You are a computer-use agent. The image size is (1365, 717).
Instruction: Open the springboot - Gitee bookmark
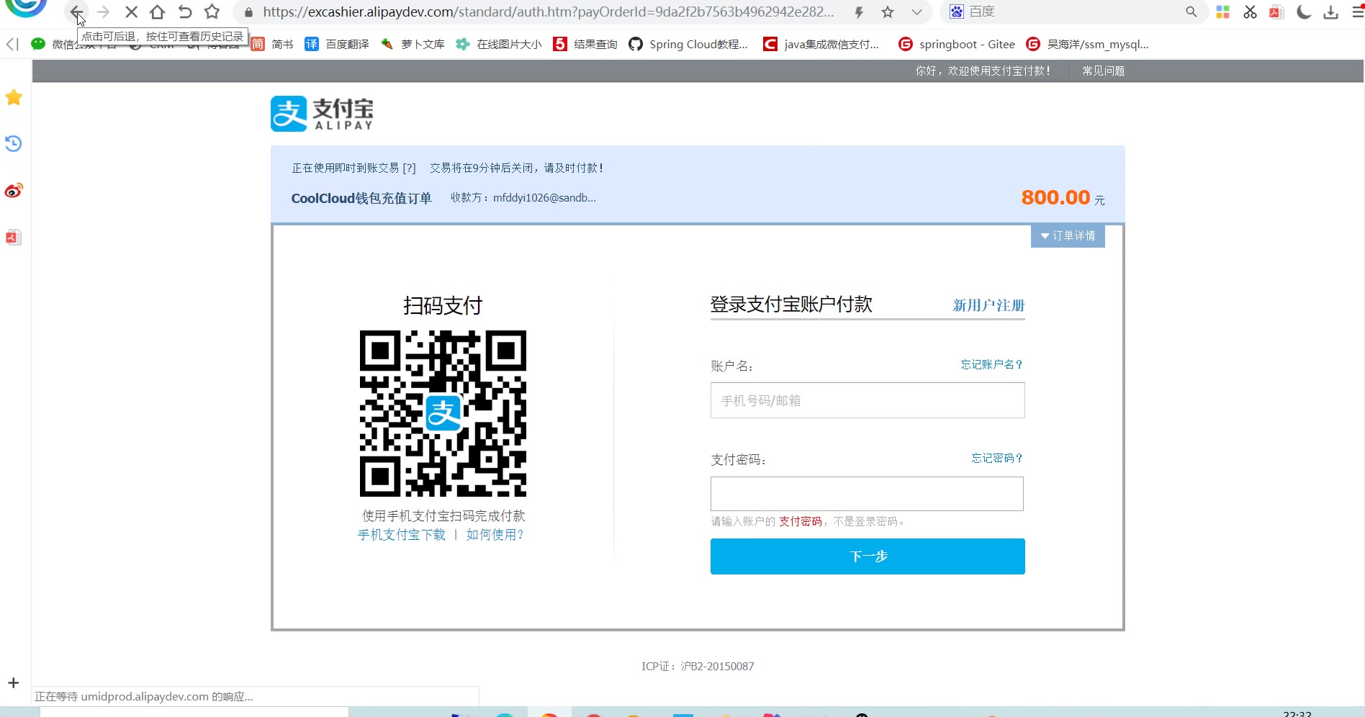(x=957, y=45)
